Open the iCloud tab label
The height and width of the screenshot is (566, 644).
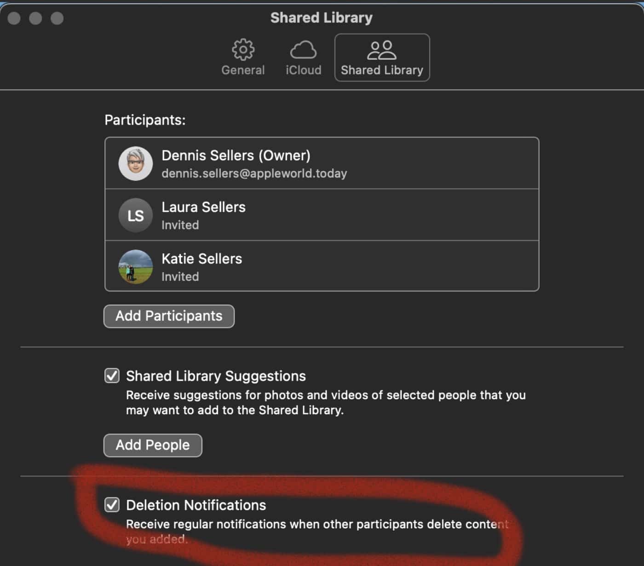pos(303,70)
